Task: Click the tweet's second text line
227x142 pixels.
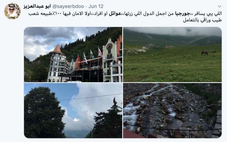Action: [202, 20]
